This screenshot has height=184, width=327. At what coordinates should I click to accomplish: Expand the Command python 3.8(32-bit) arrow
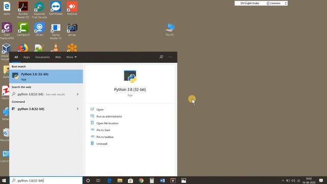pos(78,109)
